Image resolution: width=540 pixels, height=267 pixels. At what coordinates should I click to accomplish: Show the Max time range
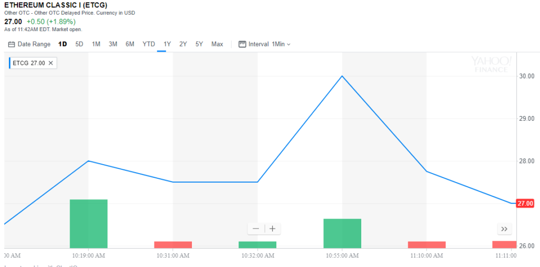(217, 44)
